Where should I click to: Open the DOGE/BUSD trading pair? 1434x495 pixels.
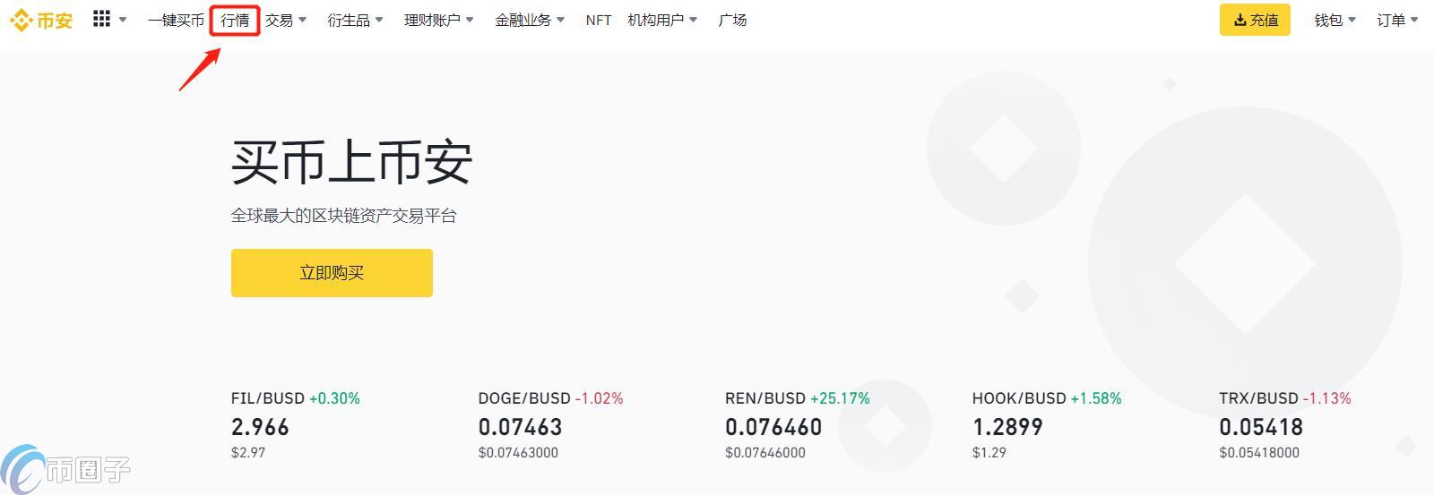point(524,398)
